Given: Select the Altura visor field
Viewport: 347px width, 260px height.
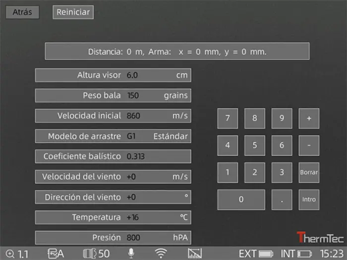Looking at the screenshot, I should (113, 75).
